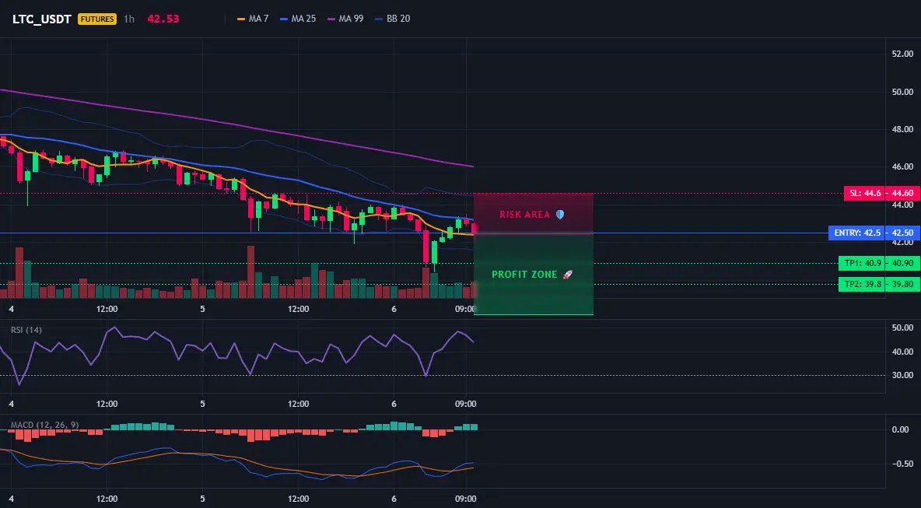Click the current price 42.53
The image size is (921, 508).
pyautogui.click(x=163, y=19)
